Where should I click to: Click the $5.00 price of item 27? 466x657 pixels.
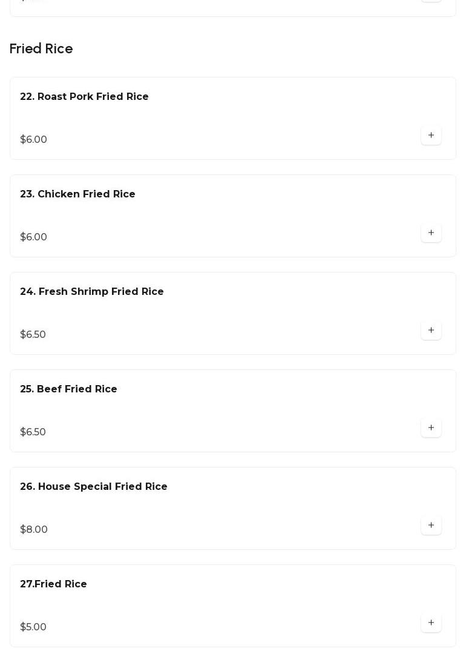[x=33, y=627]
